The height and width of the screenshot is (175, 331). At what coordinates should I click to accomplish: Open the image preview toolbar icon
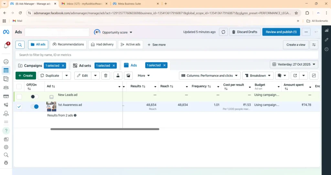[x=128, y=75]
